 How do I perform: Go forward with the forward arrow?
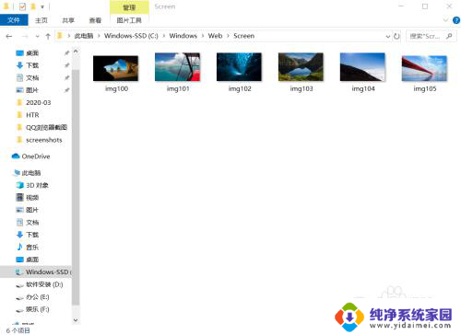click(x=25, y=36)
